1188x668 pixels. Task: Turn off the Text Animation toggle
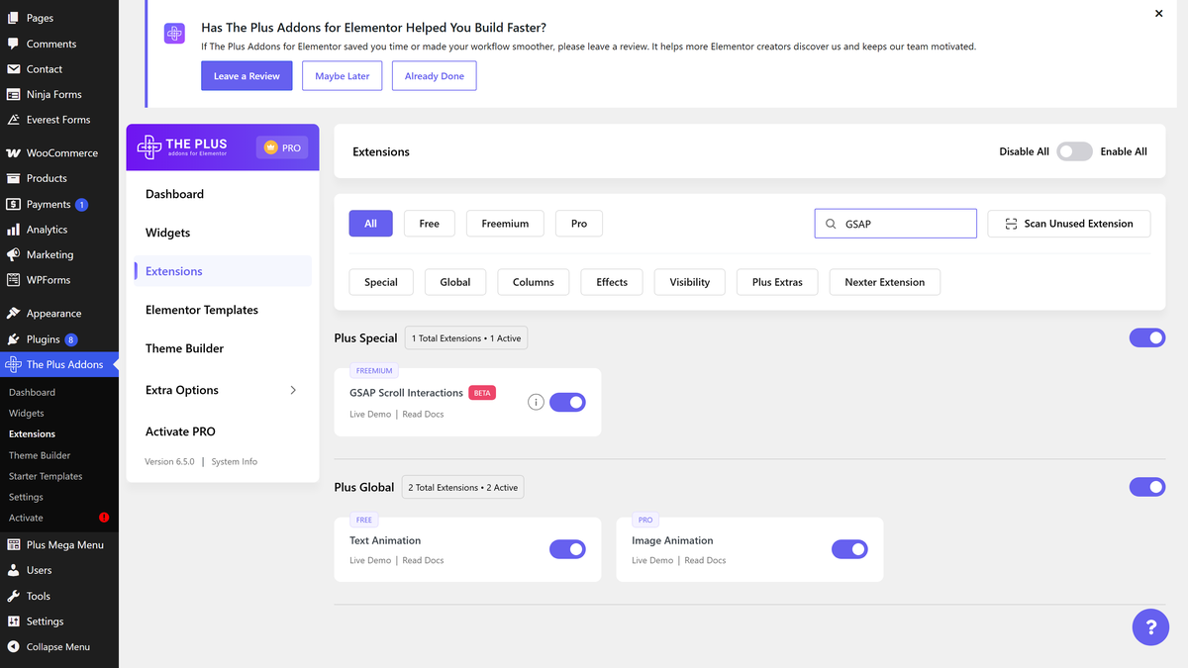[567, 549]
